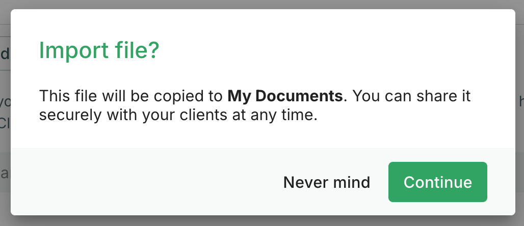Click the word 'file?' in the title
The height and width of the screenshot is (226, 524).
(x=135, y=50)
